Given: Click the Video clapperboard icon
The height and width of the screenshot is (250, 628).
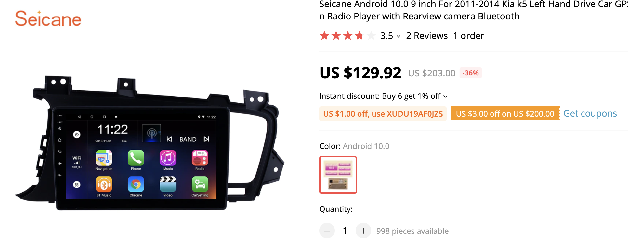Looking at the screenshot, I should (168, 185).
